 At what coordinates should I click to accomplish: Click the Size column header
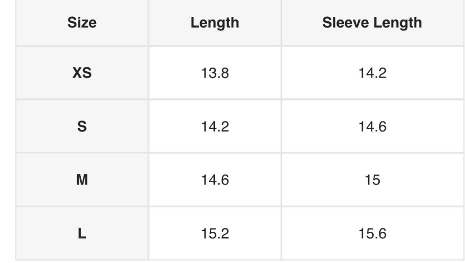(x=82, y=23)
